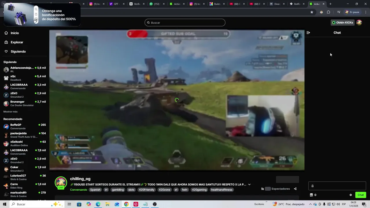Image resolution: width=370 pixels, height=208 pixels.
Task: Open Adrianozendeja channel in Siguiendo
Action: (25, 70)
